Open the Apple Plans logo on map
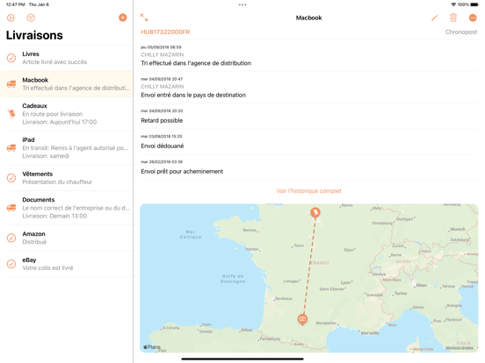 pos(152,347)
